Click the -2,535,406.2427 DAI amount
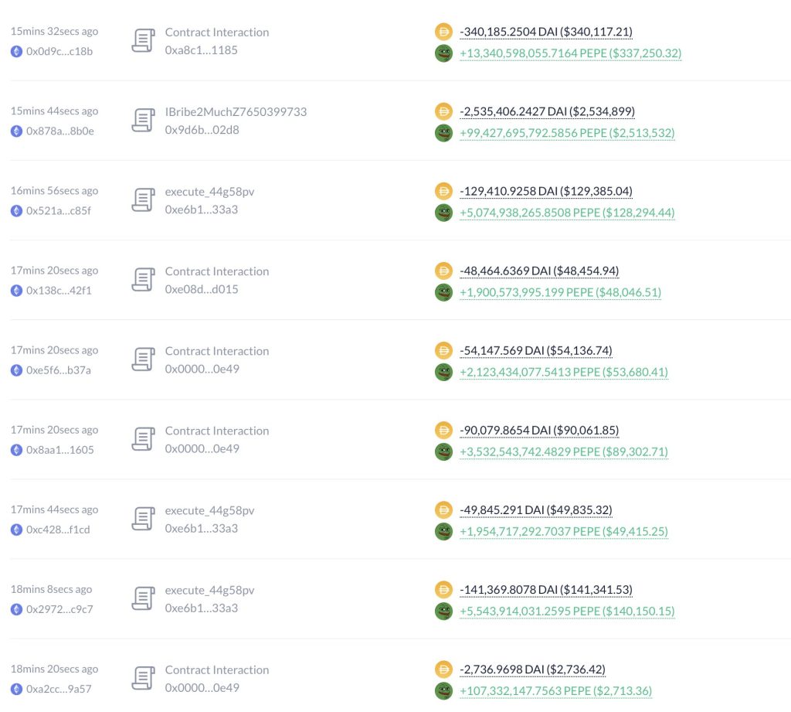This screenshot has height=712, width=791. pos(547,111)
